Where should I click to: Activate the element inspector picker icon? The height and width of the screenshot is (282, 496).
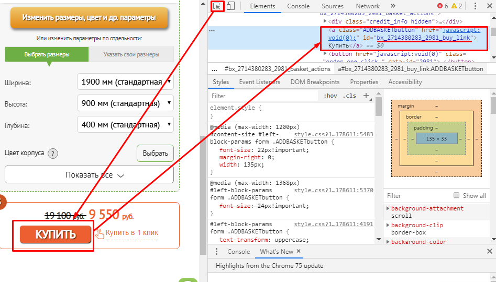[217, 6]
